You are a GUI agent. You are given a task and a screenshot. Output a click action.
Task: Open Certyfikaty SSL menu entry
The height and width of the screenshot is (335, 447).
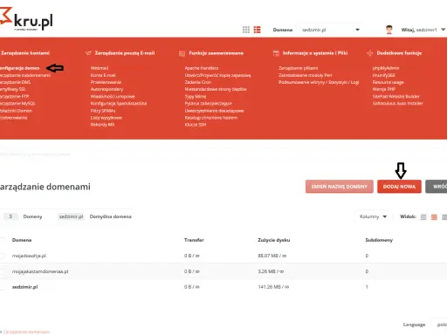[x=13, y=89]
